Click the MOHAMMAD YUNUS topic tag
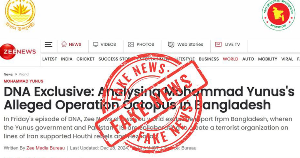The width and height of the screenshot is (300, 158). (24, 81)
